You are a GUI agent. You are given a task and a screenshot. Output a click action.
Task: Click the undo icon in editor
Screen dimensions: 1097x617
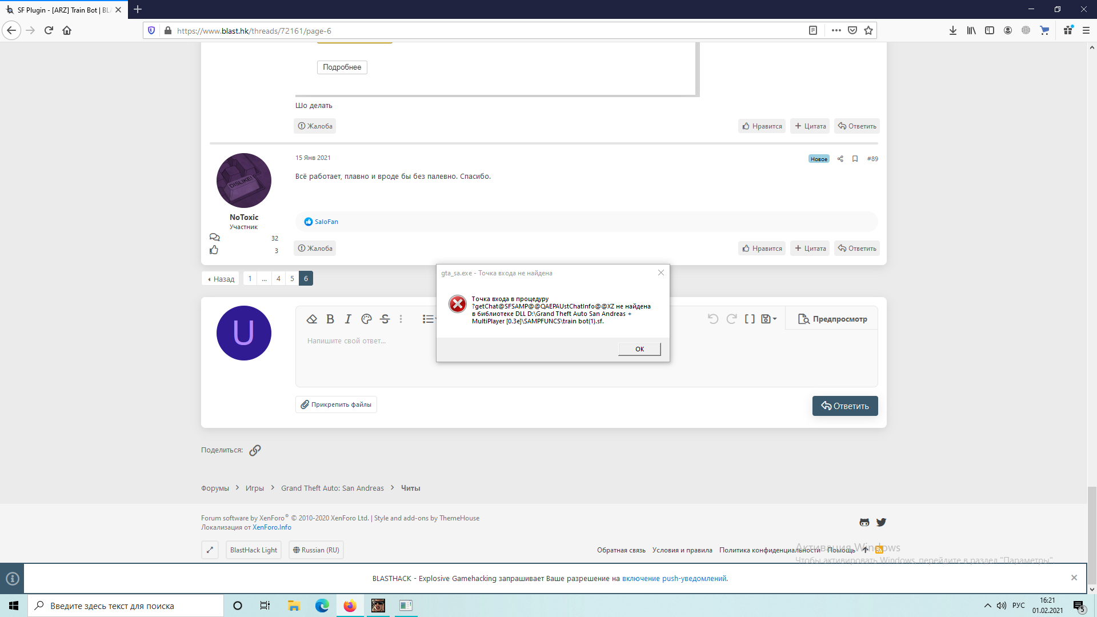pos(712,319)
